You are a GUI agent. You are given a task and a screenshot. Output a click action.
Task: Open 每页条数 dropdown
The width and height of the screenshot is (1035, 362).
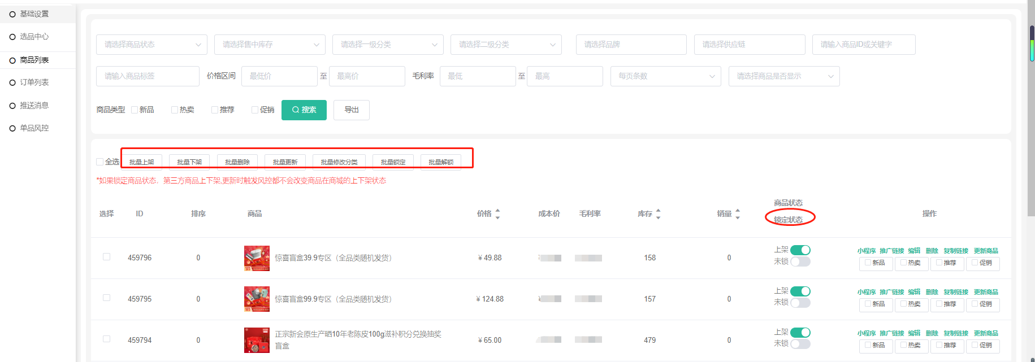pyautogui.click(x=665, y=76)
